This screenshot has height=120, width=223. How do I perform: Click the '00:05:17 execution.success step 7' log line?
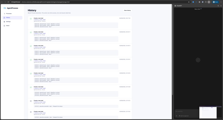(43, 40)
